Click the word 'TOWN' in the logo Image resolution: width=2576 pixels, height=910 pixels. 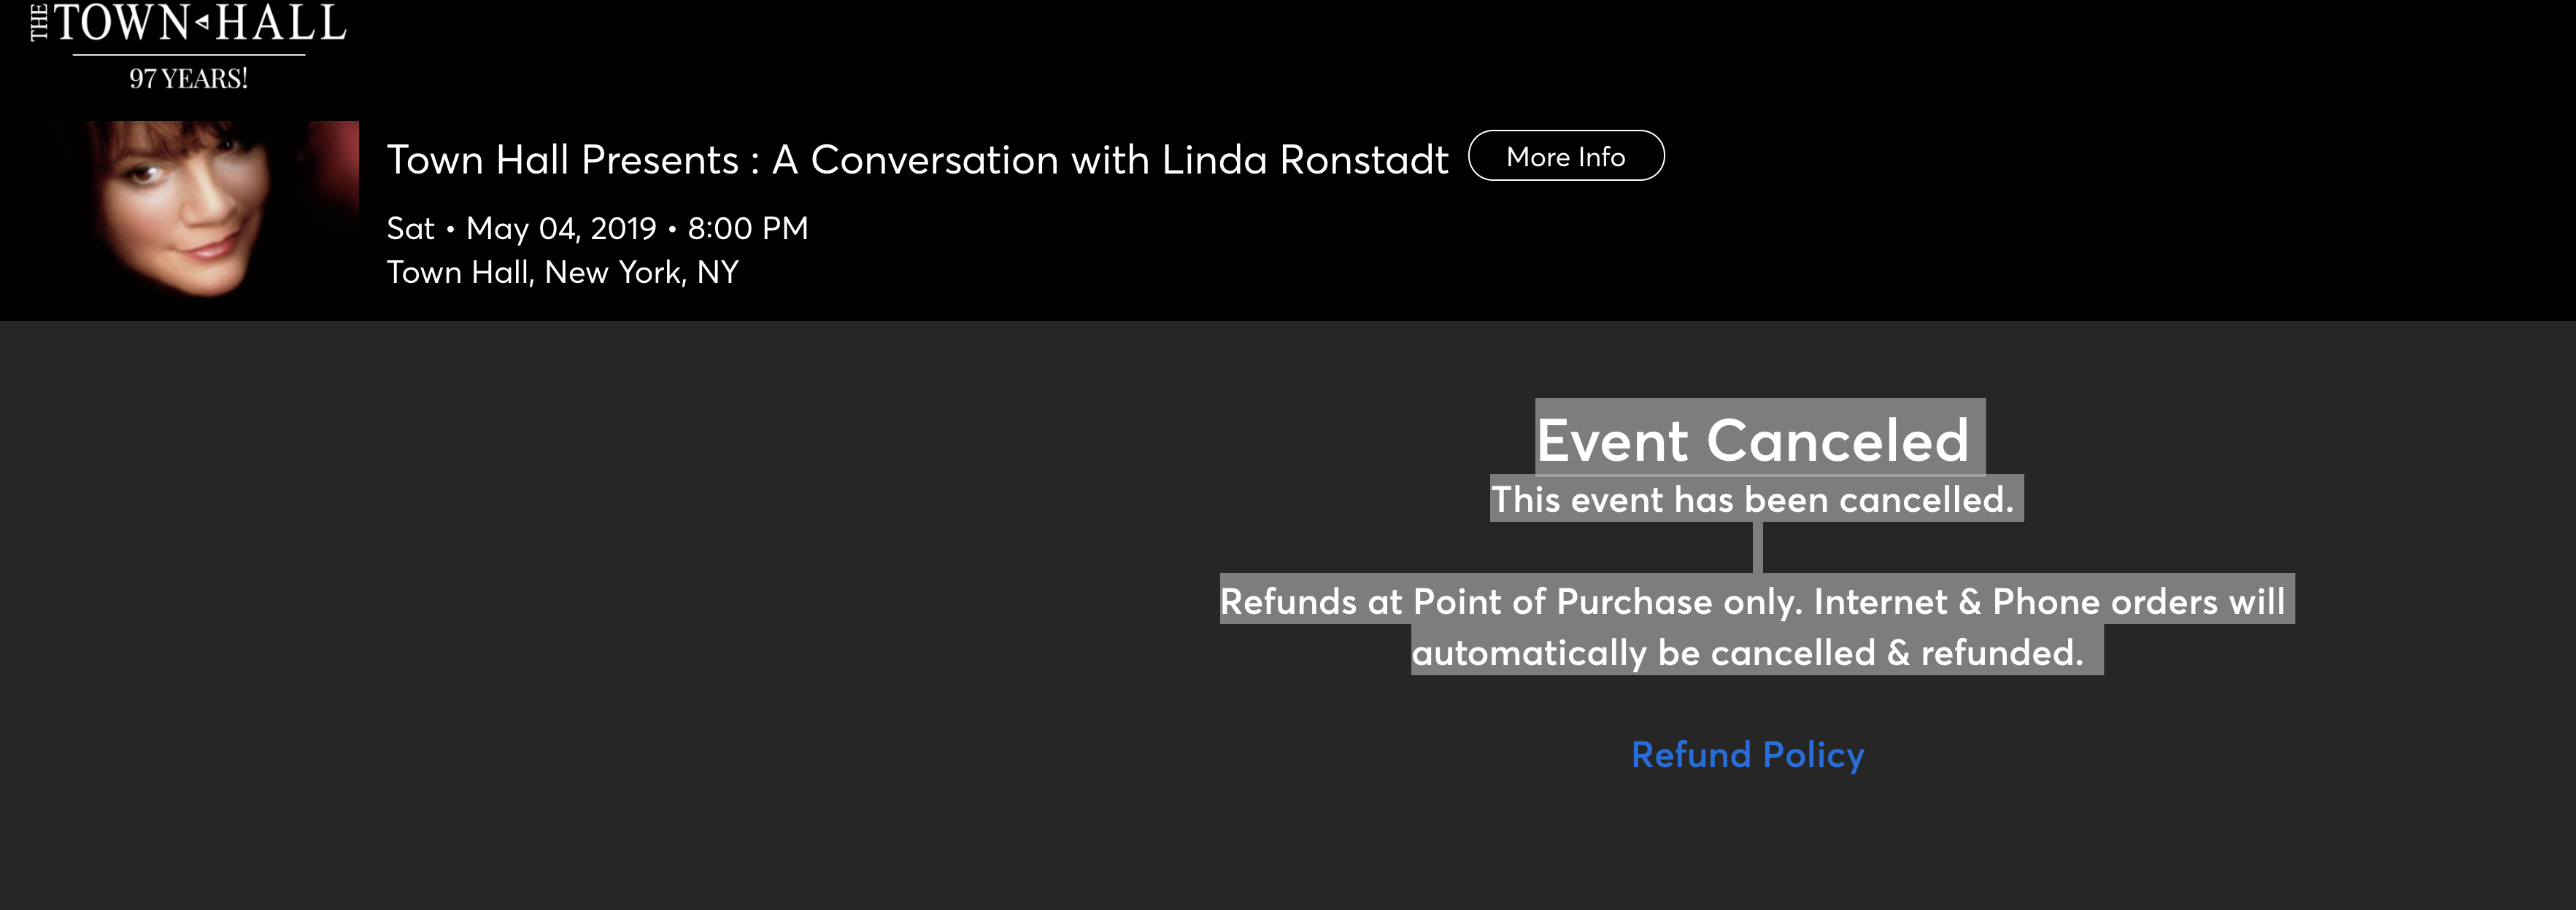pos(122,23)
